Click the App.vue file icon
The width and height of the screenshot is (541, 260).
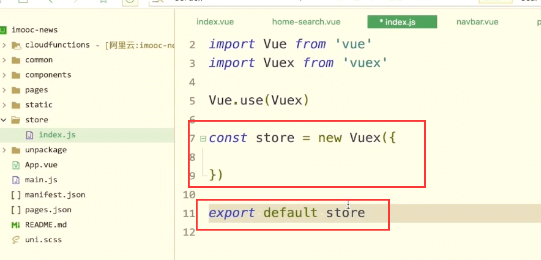[15, 165]
